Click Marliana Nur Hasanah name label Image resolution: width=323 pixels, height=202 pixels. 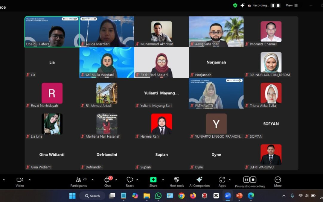tap(103, 136)
